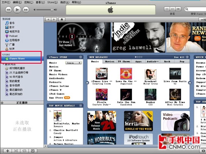Click the add playlist plus button
This screenshot has height=154, width=206.
[8, 151]
